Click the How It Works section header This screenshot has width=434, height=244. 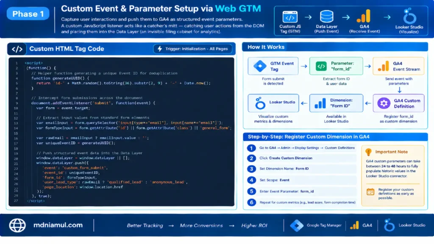click(335, 47)
